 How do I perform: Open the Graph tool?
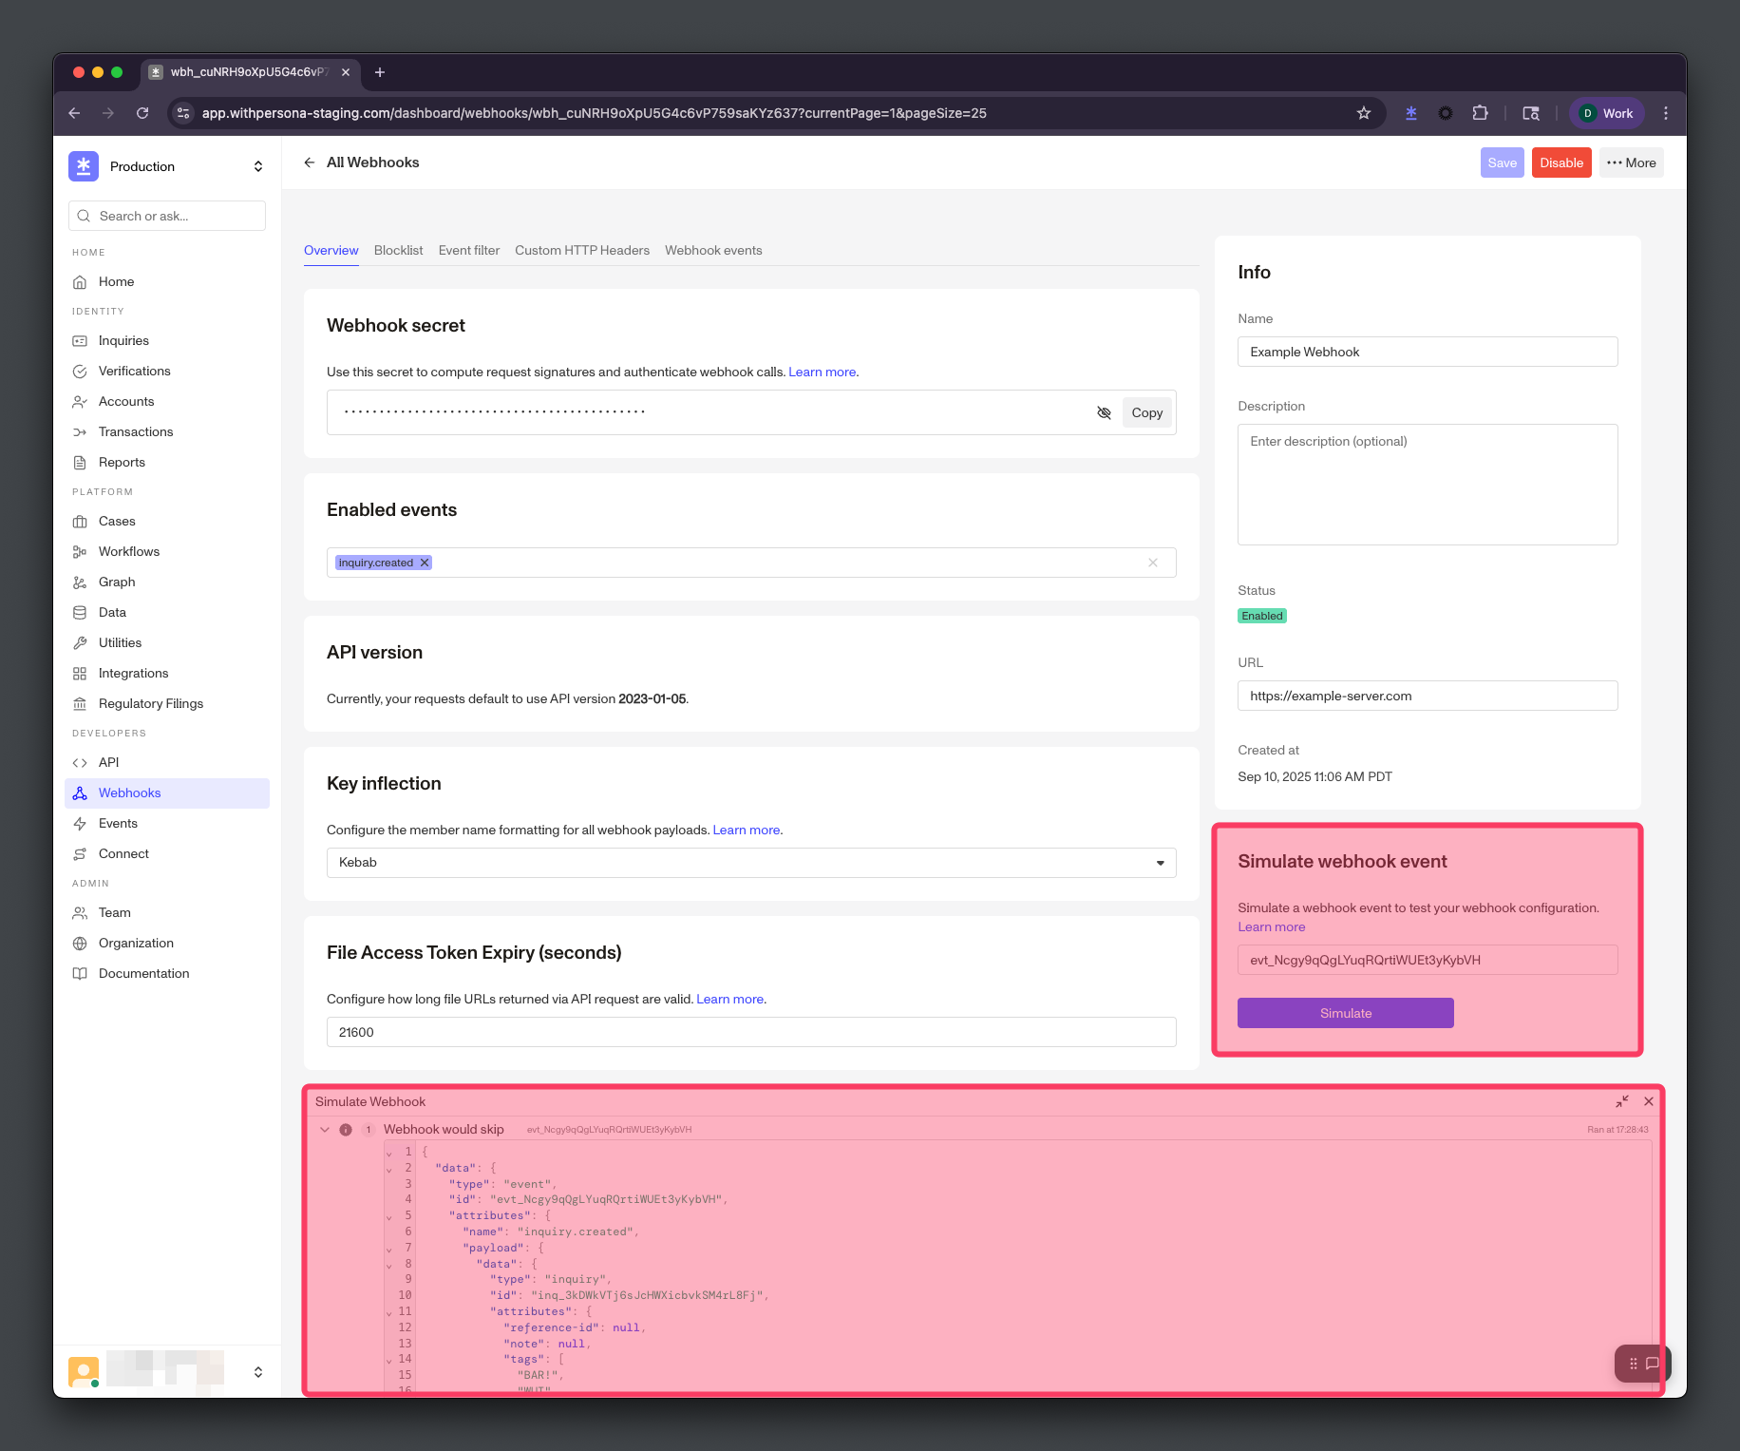pyautogui.click(x=116, y=582)
